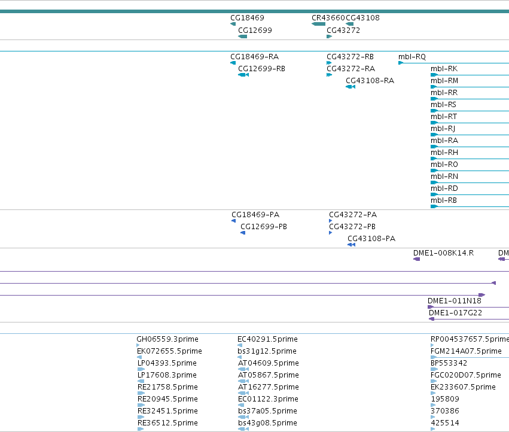
Task: Select the CG12699-RB transcript arrow glyph
Action: click(243, 75)
